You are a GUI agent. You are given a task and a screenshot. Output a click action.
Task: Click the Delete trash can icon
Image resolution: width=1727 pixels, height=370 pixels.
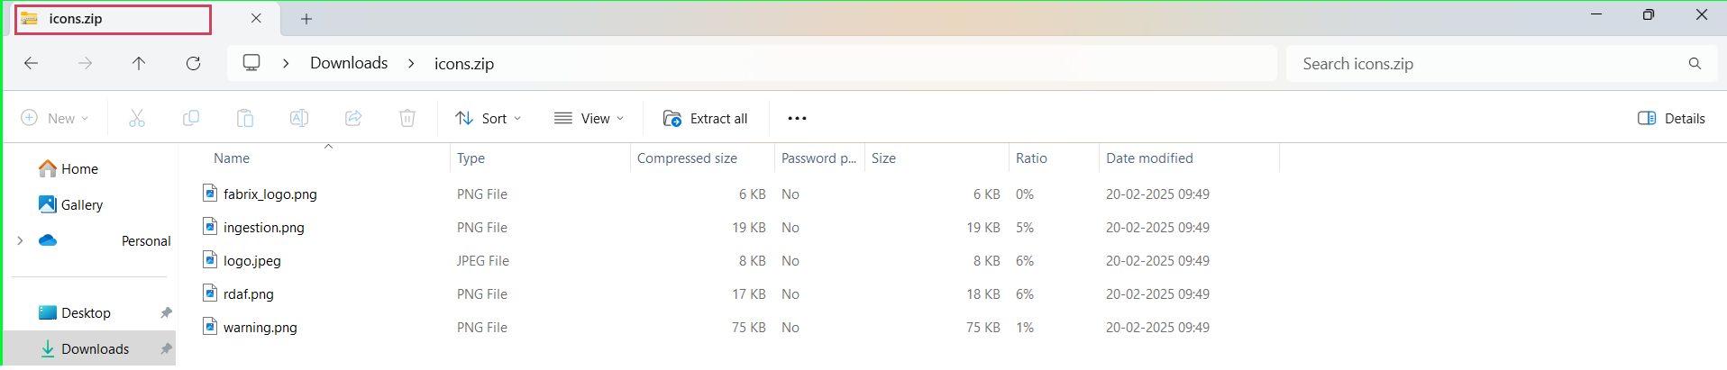[407, 118]
